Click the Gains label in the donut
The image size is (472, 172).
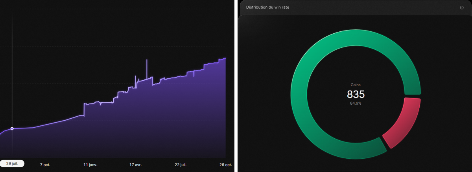356,85
